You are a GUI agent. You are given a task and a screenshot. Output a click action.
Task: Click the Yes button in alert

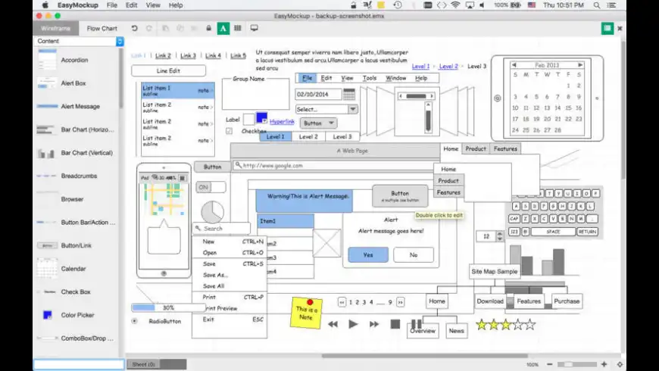368,255
